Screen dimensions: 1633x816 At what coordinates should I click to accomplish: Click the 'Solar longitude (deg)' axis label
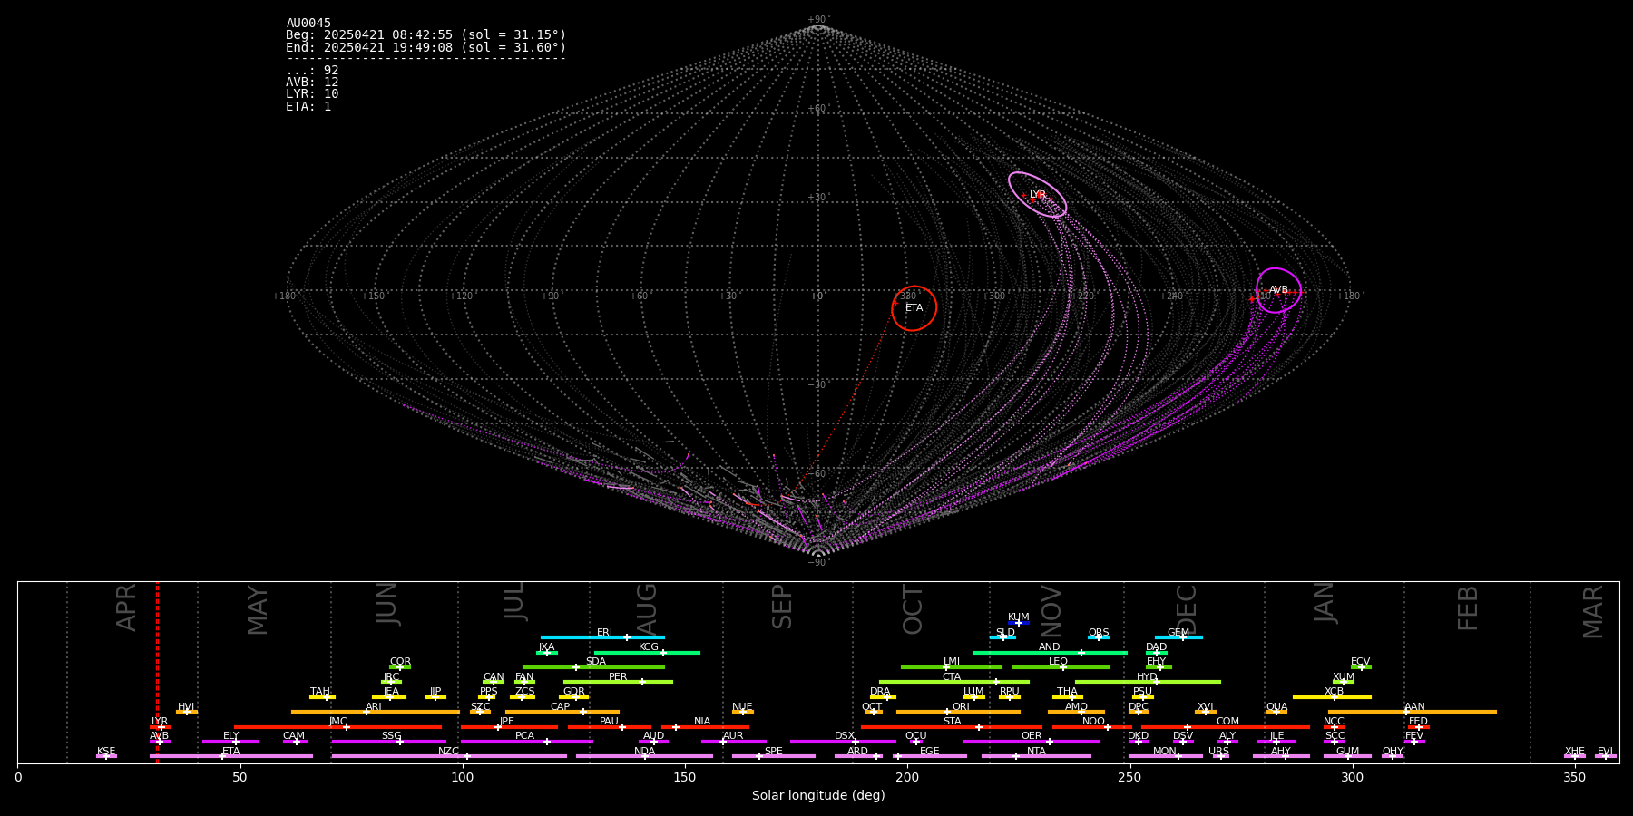[x=818, y=796]
